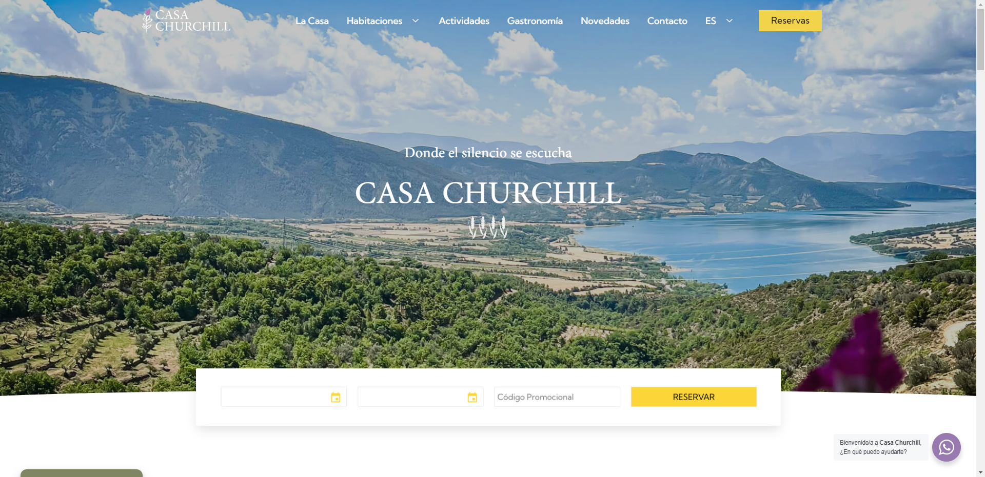This screenshot has height=477, width=985.
Task: Click the yellow Reservas button
Action: [790, 20]
